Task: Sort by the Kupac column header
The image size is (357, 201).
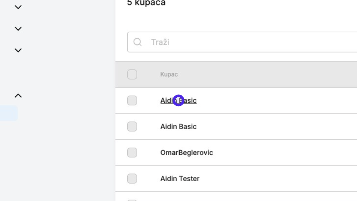Action: (x=169, y=74)
